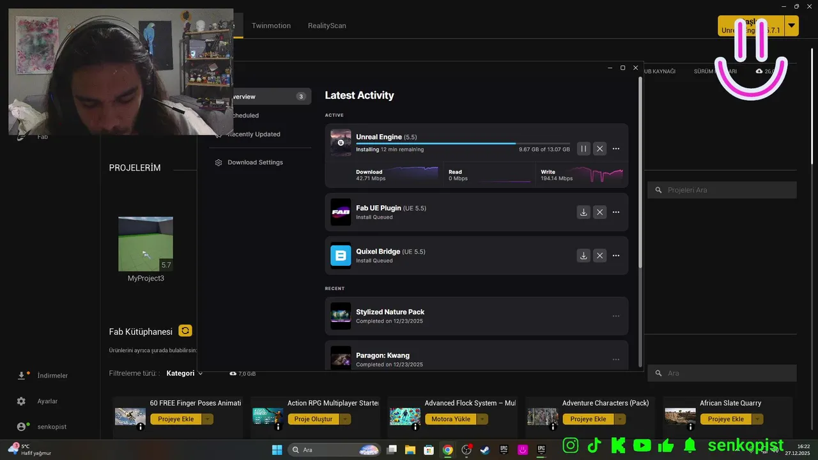Expand Proje Oluştur arrow for Action RPG Starter

[x=346, y=419]
